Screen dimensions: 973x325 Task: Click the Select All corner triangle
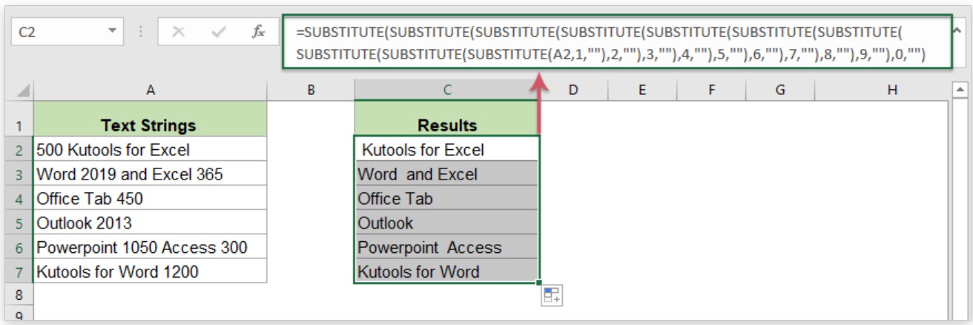(22, 91)
